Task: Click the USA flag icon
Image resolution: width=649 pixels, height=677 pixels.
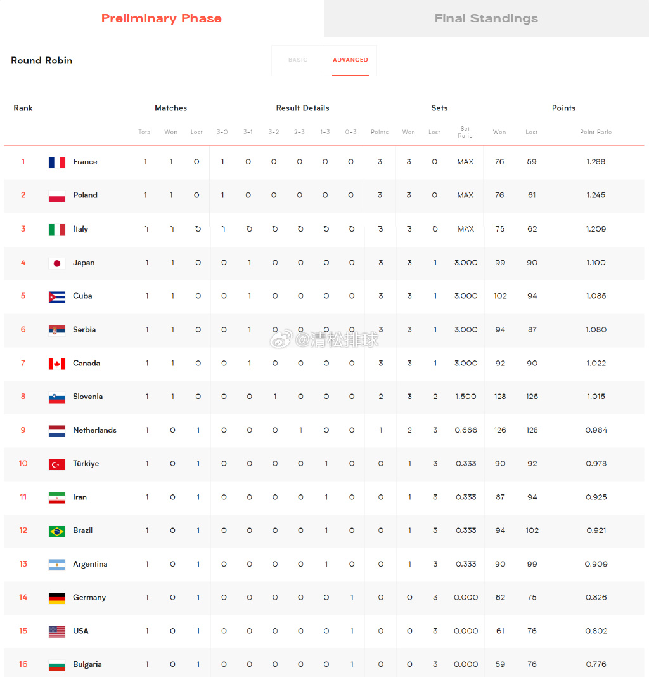Action: coord(57,632)
